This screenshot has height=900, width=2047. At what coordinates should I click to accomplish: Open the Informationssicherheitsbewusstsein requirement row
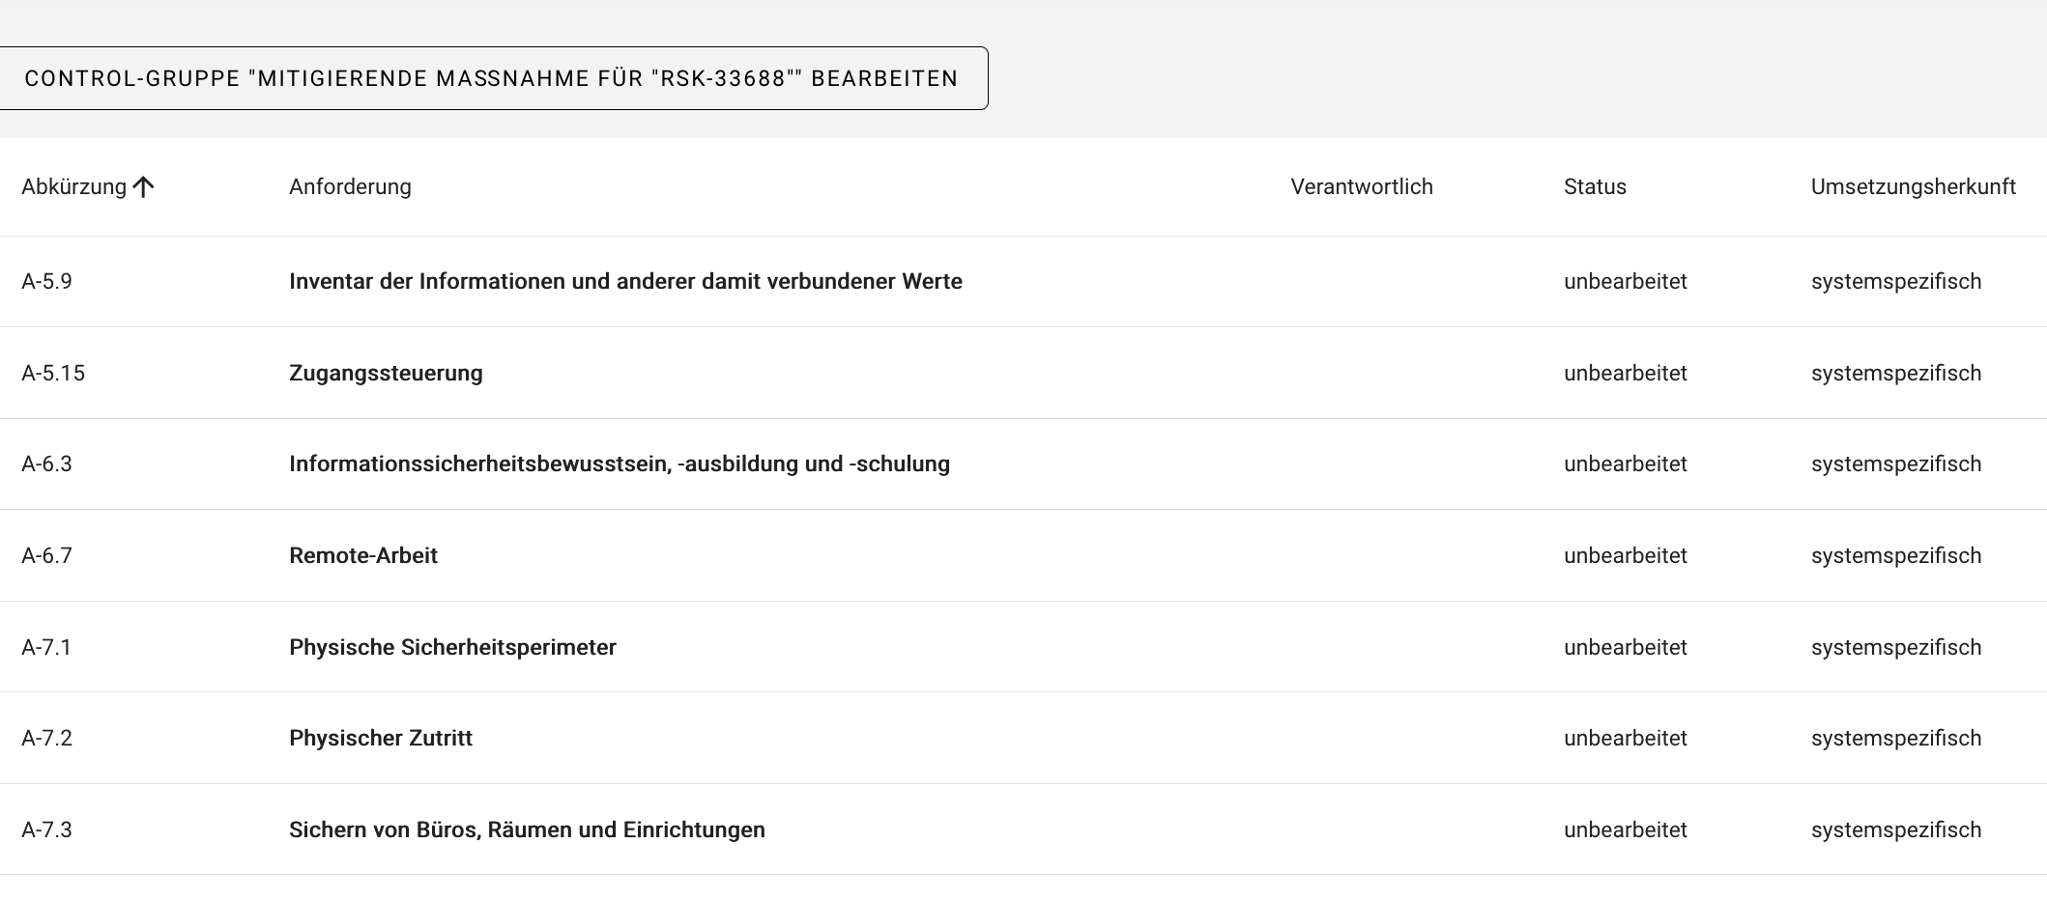click(x=619, y=464)
